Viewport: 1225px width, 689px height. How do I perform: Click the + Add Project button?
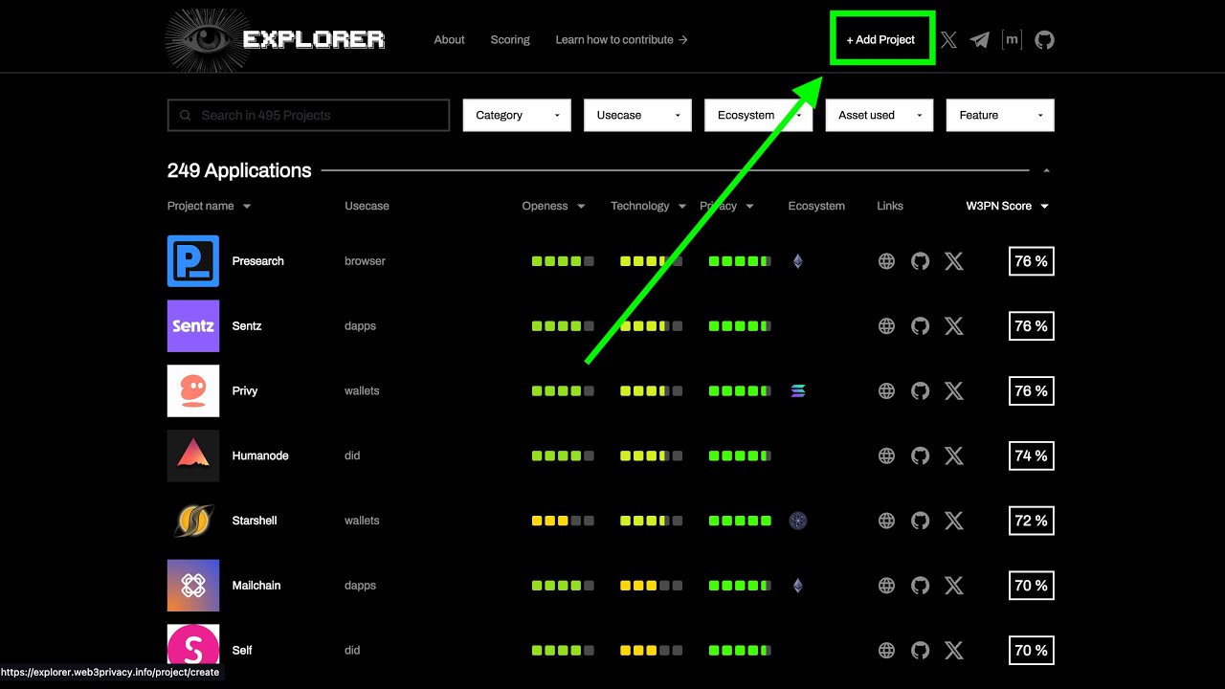(880, 39)
